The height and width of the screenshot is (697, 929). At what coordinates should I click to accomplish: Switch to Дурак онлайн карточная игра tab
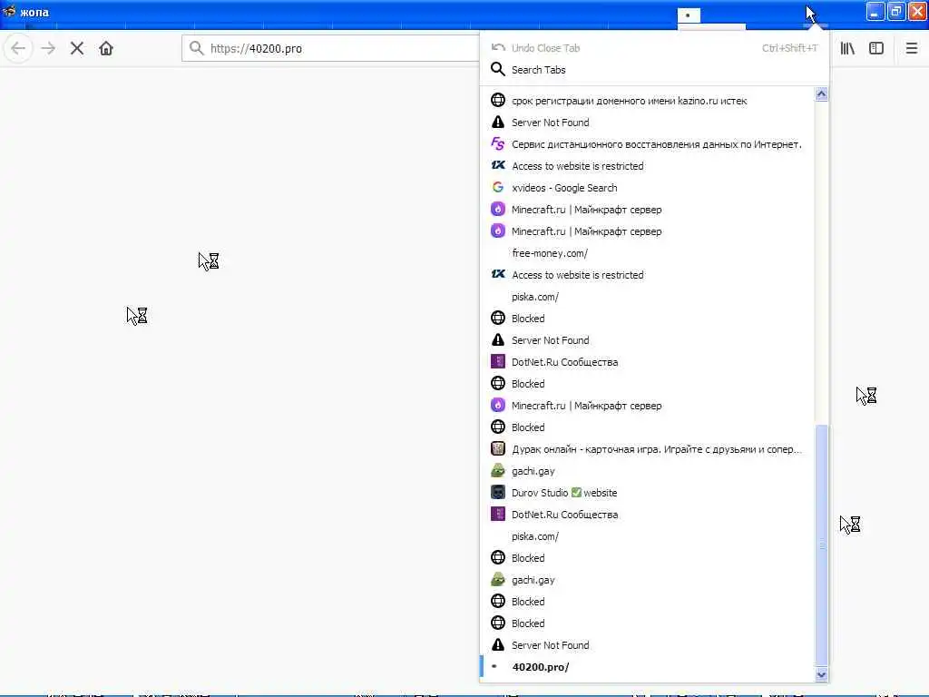[647, 449]
